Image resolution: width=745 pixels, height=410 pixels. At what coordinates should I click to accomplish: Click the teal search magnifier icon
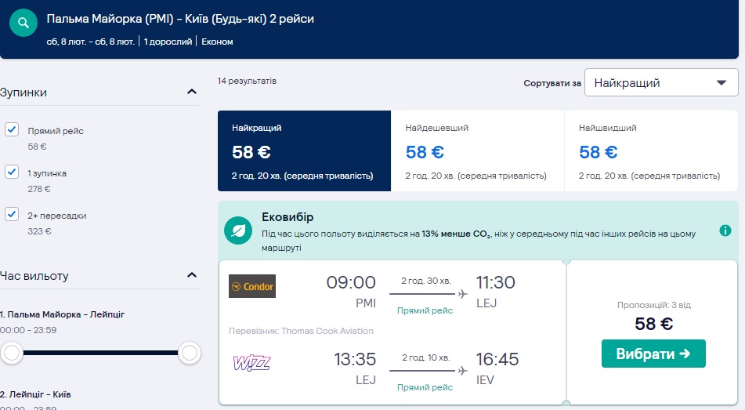click(24, 22)
